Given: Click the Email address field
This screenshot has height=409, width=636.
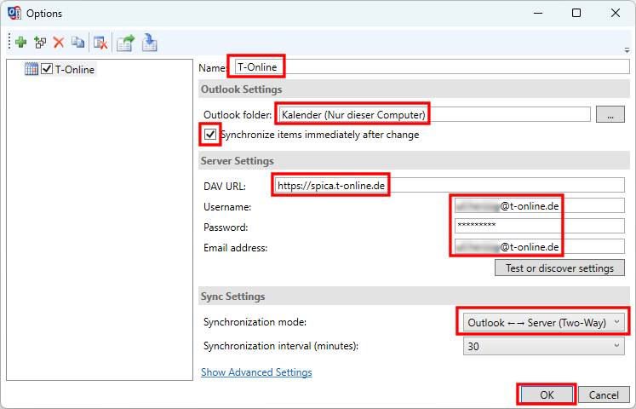Looking at the screenshot, I should point(540,246).
